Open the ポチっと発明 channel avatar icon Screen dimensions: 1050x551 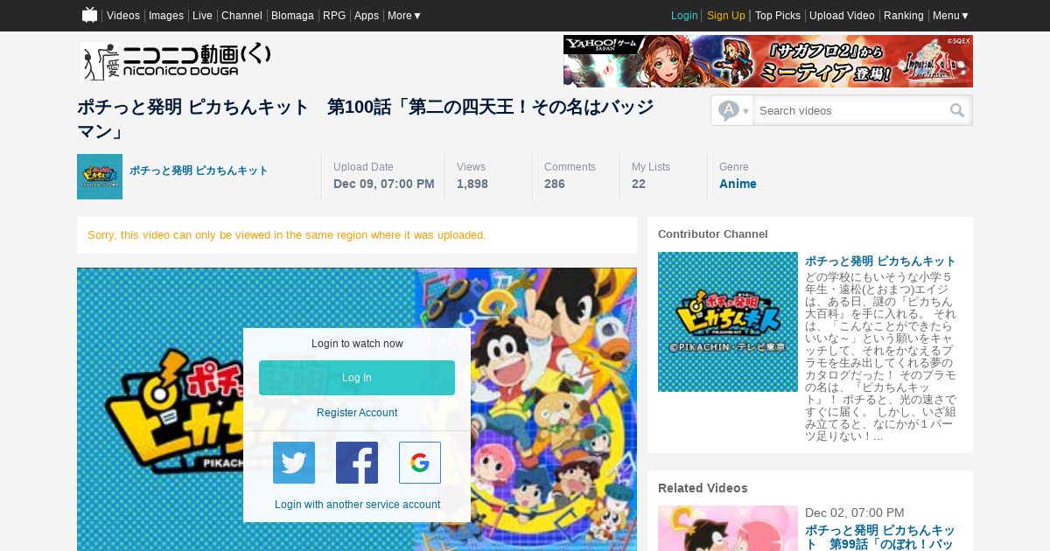tap(100, 177)
